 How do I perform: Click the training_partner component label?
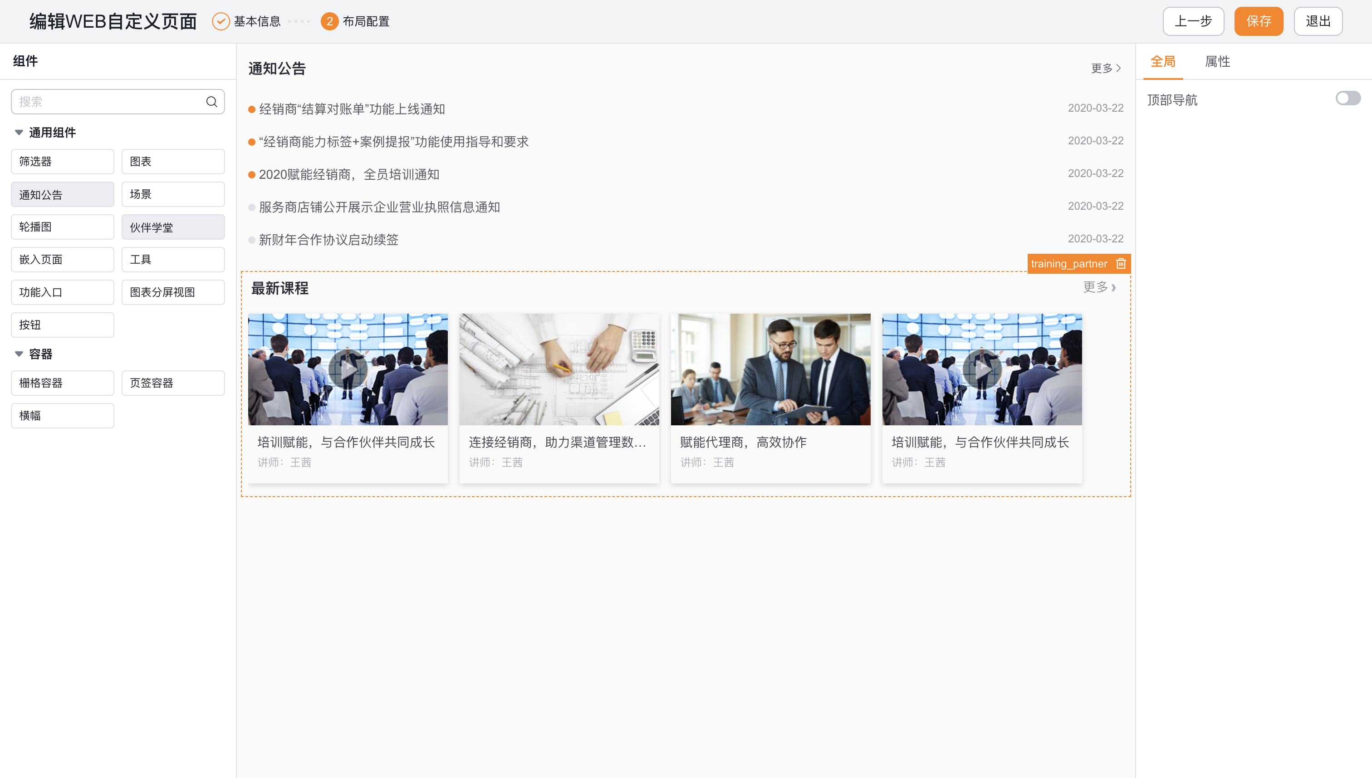point(1069,263)
